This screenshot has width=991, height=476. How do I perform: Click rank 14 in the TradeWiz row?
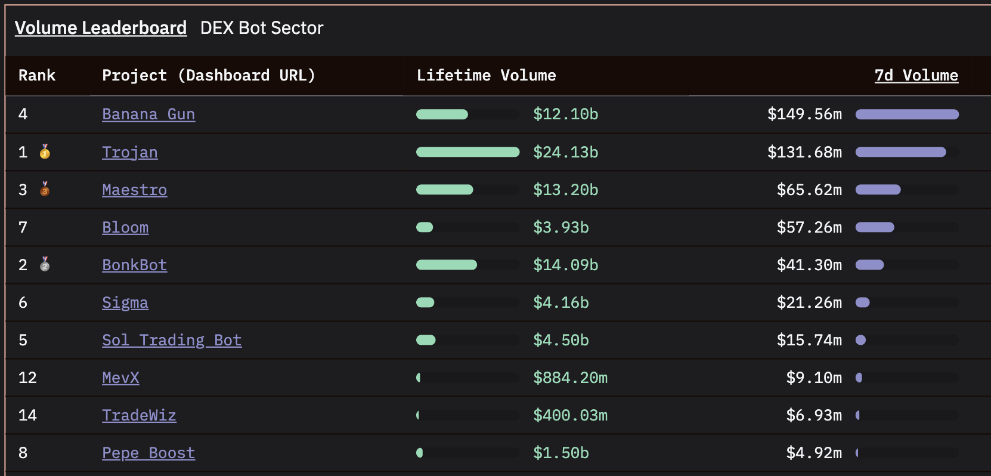tap(27, 415)
